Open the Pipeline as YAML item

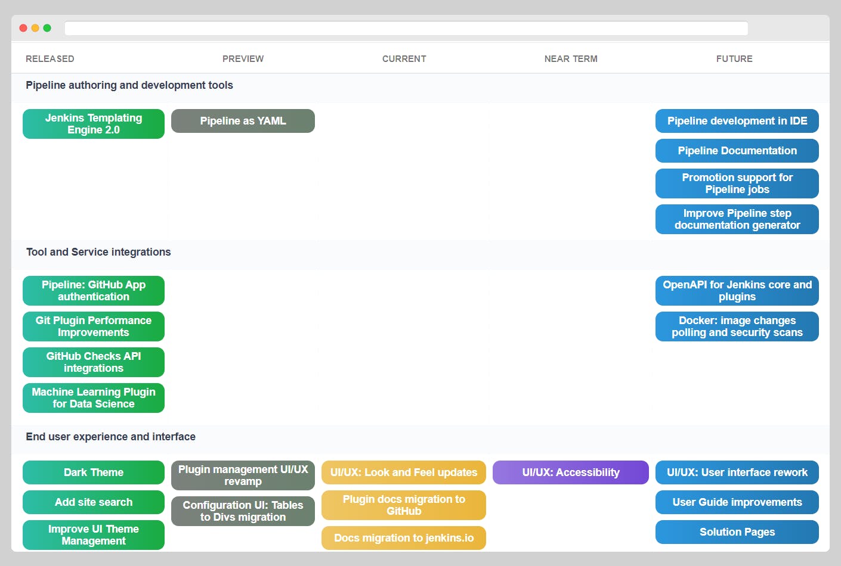point(243,121)
